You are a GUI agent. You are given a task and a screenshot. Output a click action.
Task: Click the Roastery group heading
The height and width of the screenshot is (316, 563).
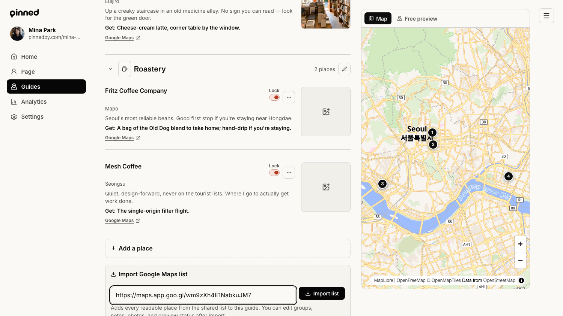coord(150,69)
